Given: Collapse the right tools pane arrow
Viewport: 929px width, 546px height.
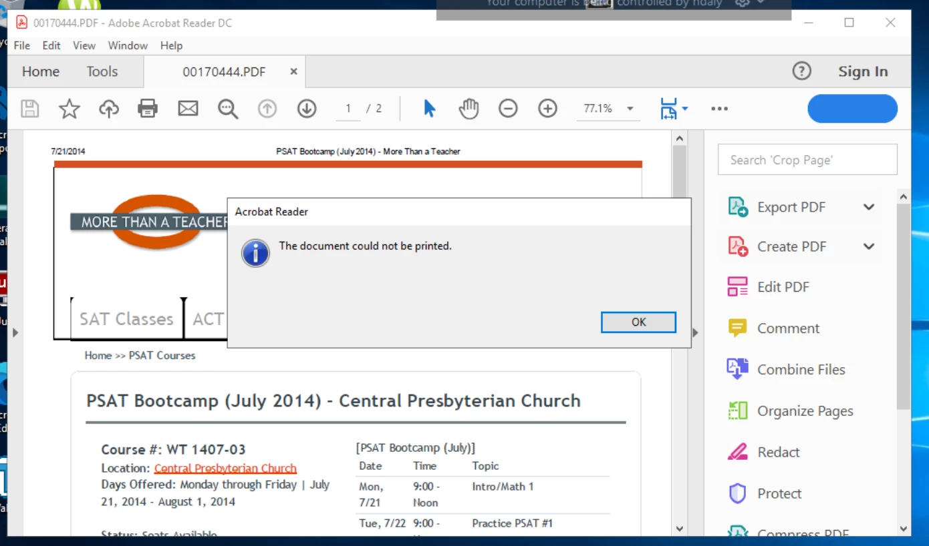Looking at the screenshot, I should click(x=695, y=332).
